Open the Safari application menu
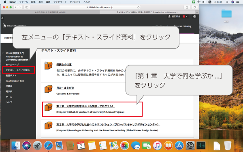Image resolution: width=243 pixels, height=152 pixels. [x=13, y=2]
